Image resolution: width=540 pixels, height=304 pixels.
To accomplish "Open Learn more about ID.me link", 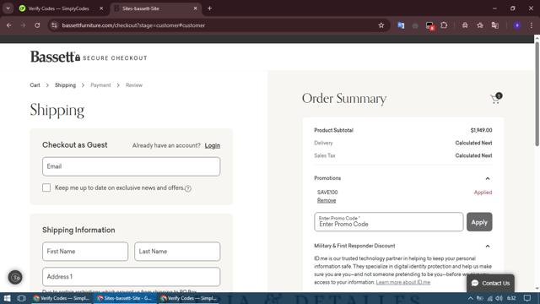I will point(403,282).
